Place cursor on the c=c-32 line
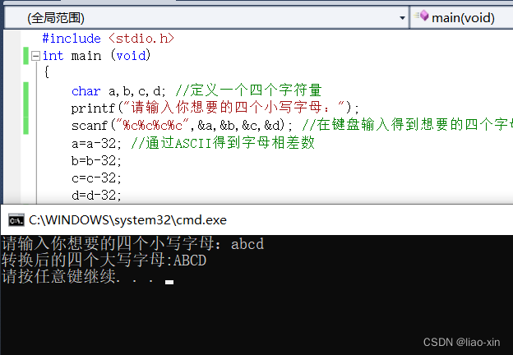This screenshot has height=355, width=513. (96, 177)
